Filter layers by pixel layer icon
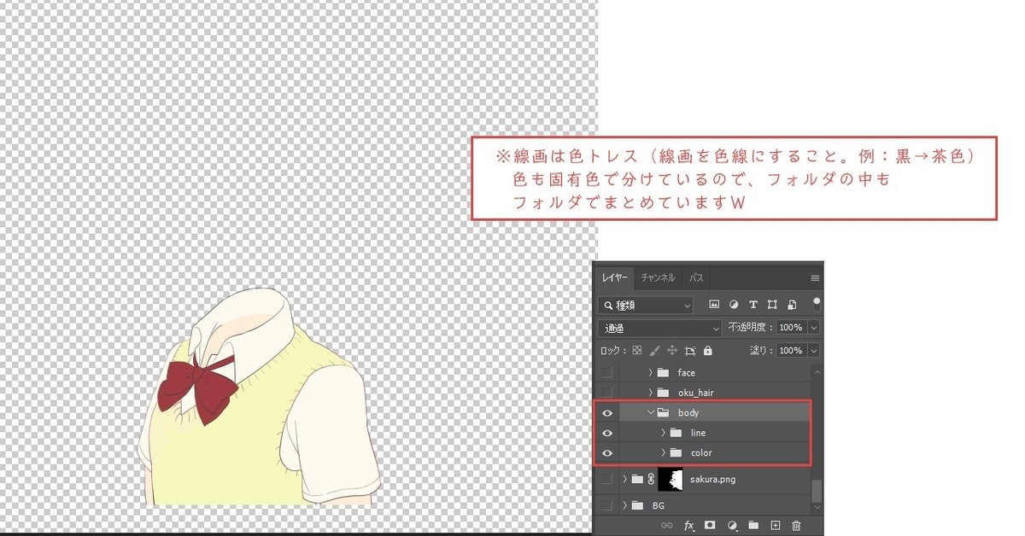 click(714, 305)
